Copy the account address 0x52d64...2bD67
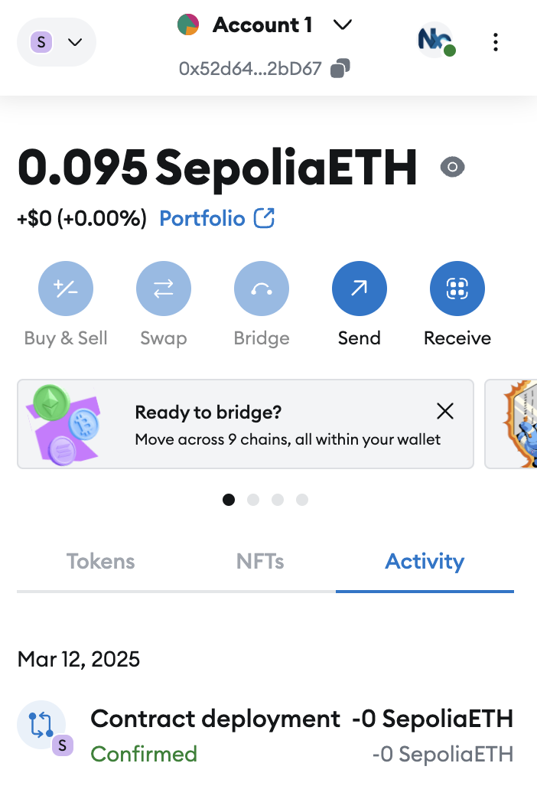Image resolution: width=537 pixels, height=799 pixels. tap(340, 69)
